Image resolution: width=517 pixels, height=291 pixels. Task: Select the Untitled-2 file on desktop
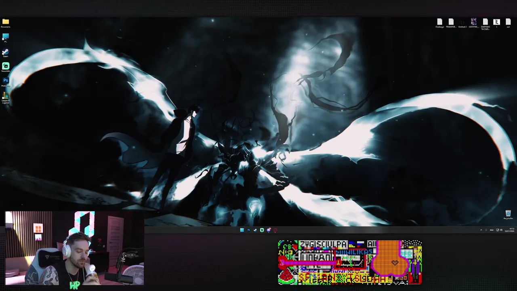462,23
